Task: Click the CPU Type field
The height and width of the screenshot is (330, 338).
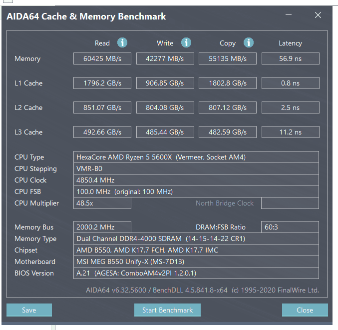Action: [x=196, y=157]
